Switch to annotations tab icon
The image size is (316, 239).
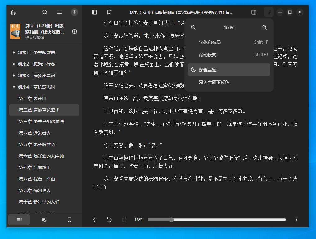pos(44,220)
